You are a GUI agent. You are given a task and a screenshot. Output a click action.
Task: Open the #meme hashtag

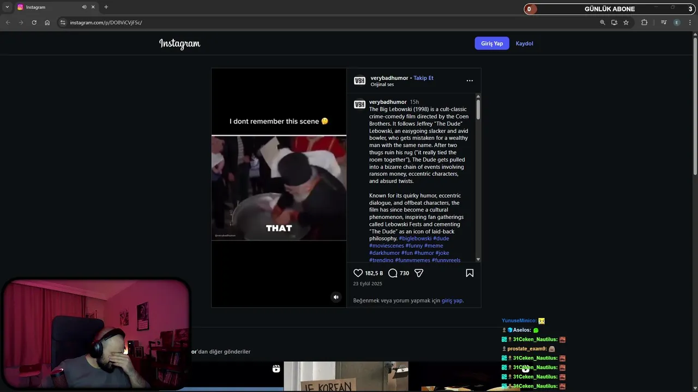tap(434, 246)
